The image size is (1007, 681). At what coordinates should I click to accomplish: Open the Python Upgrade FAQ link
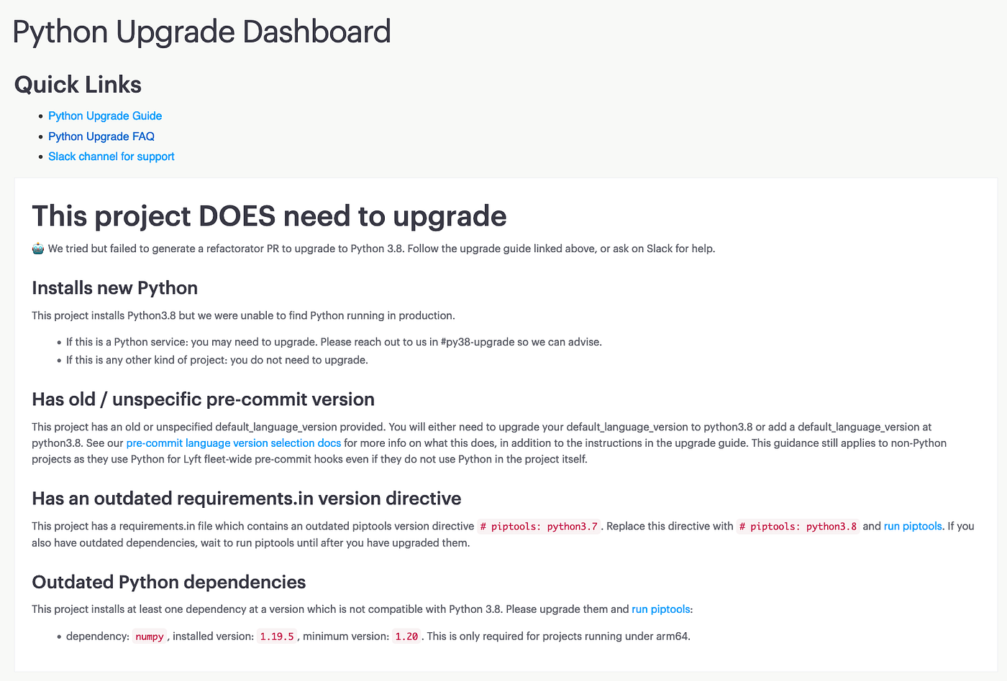[101, 136]
